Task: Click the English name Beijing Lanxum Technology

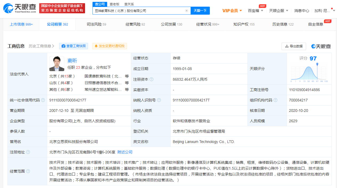Action: click(x=204, y=142)
